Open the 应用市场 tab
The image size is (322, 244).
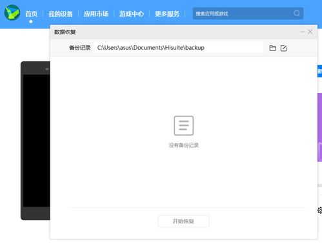(x=96, y=14)
